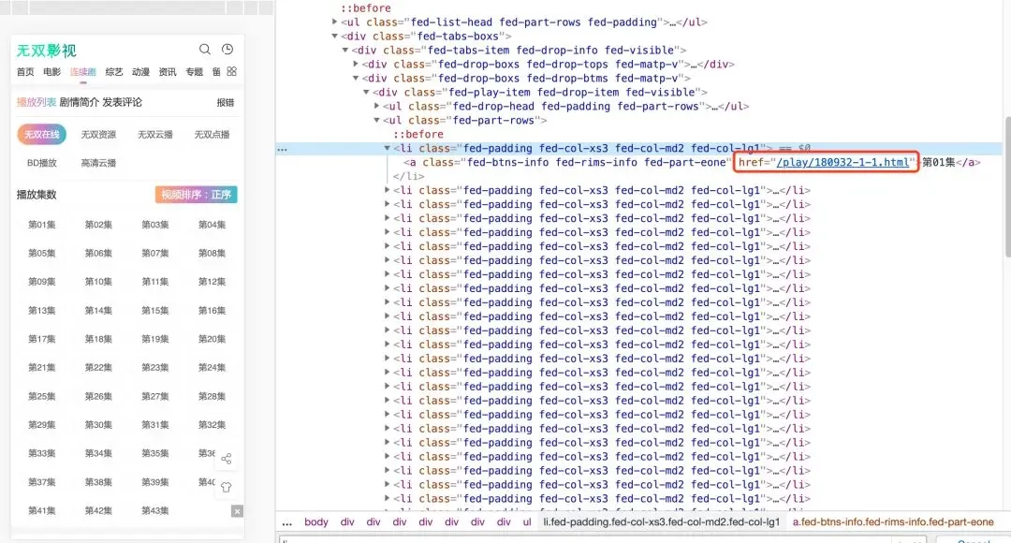
Task: Open the category grid icon
Action: click(x=231, y=71)
